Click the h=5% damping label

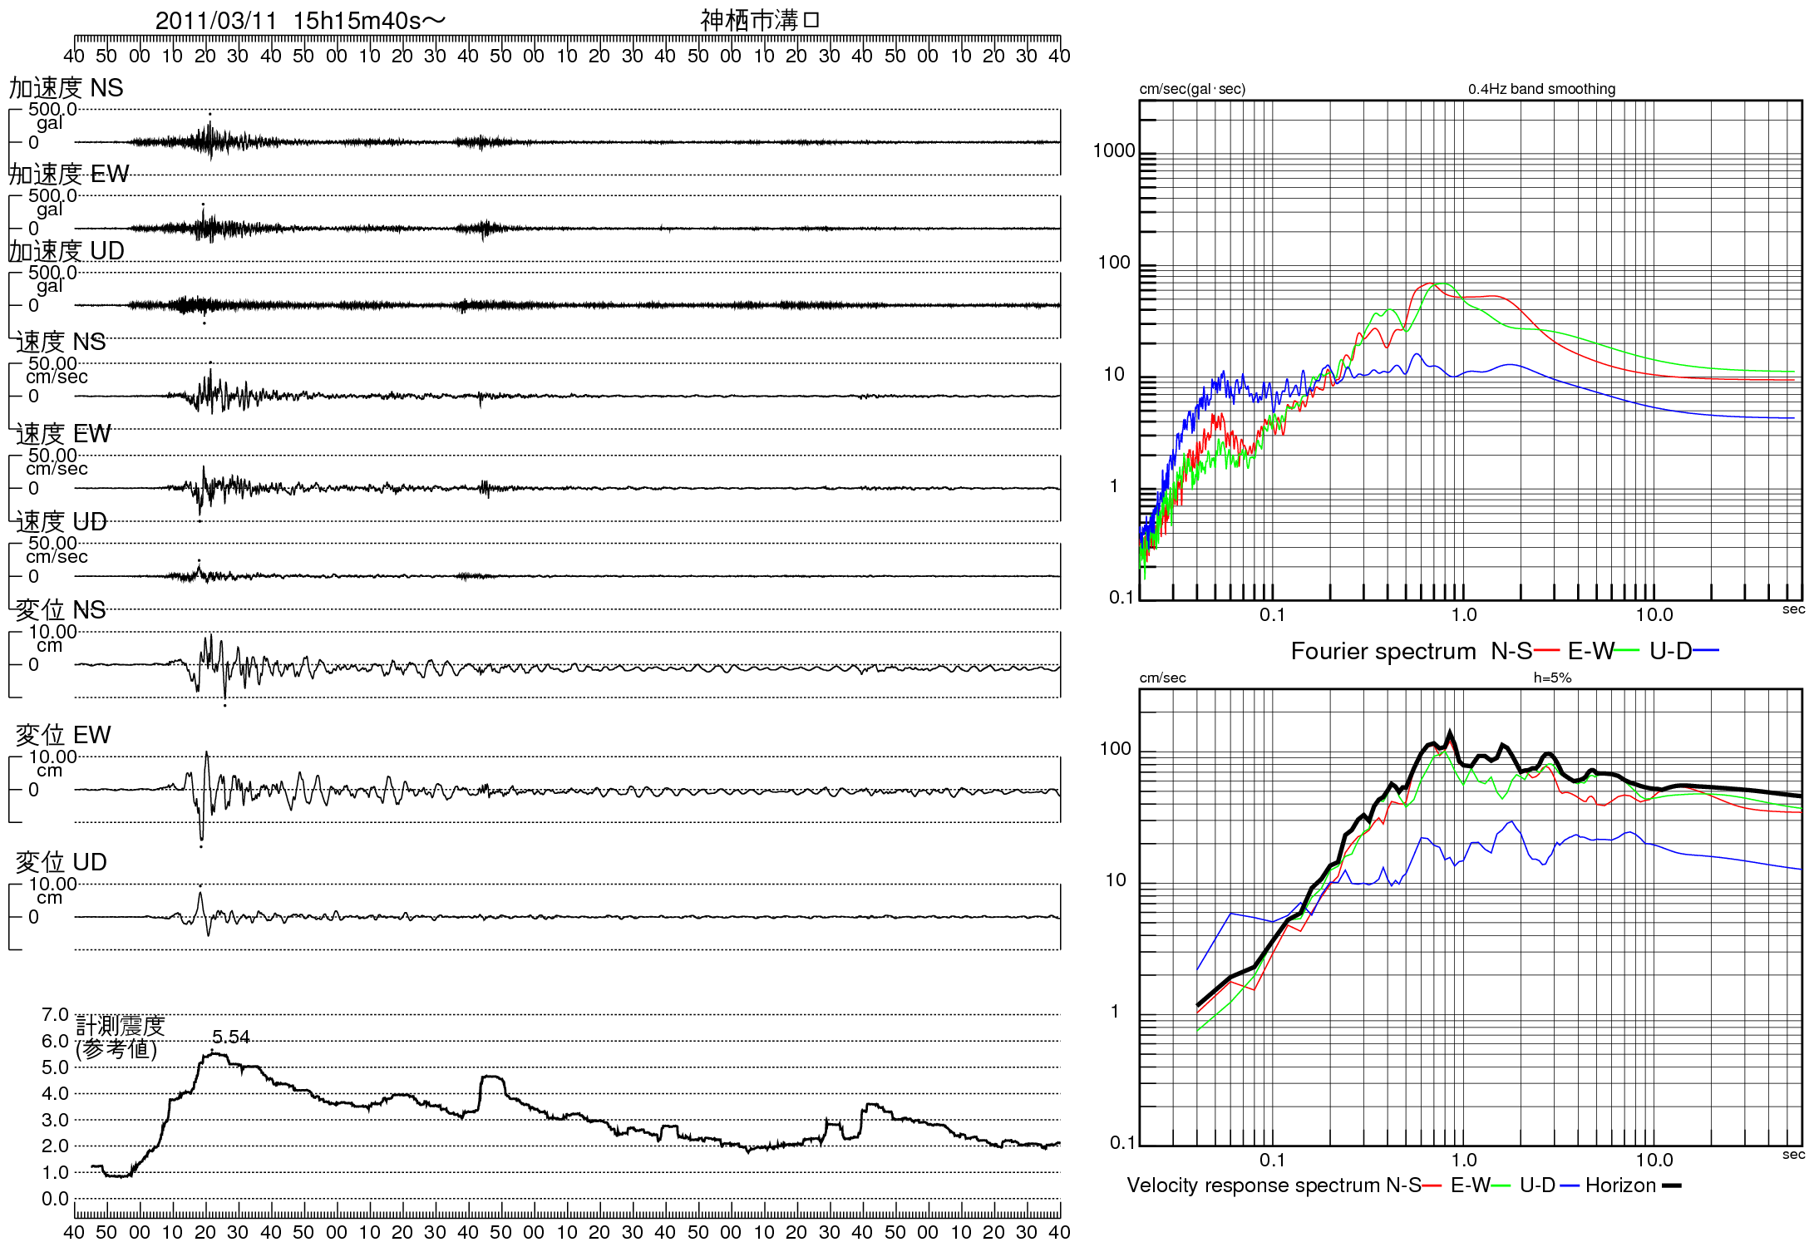click(x=1552, y=678)
